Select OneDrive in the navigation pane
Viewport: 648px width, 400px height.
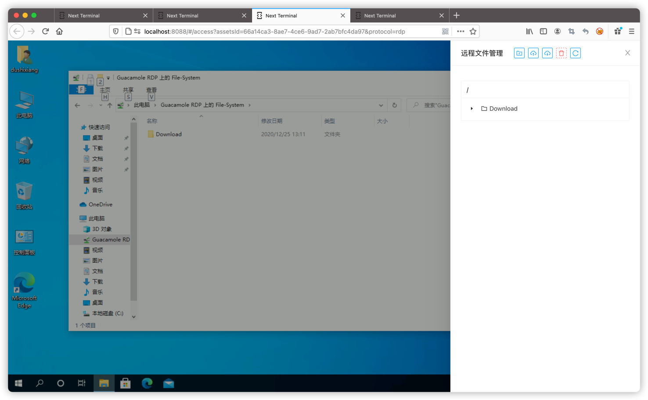(100, 205)
